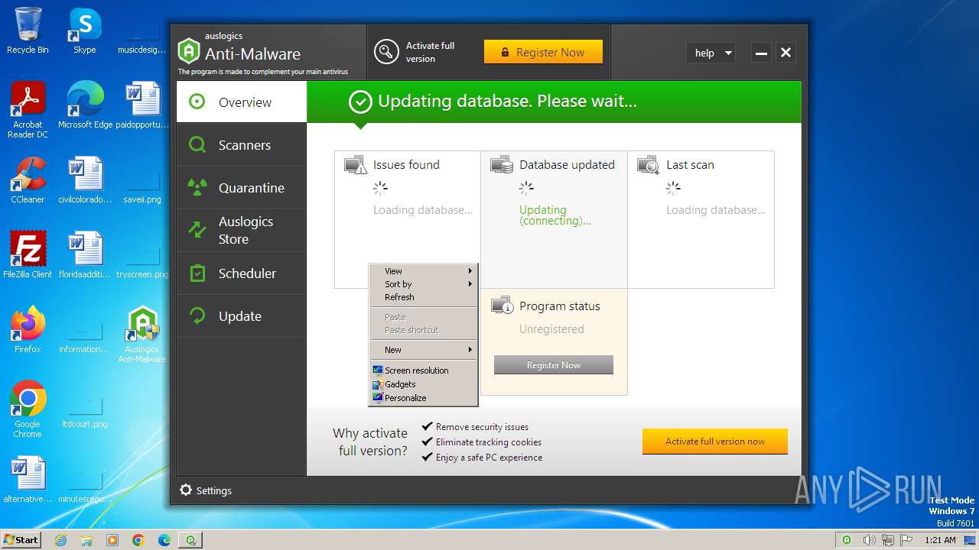Choose Screen resolution from context menu
The height and width of the screenshot is (550, 979).
click(423, 370)
